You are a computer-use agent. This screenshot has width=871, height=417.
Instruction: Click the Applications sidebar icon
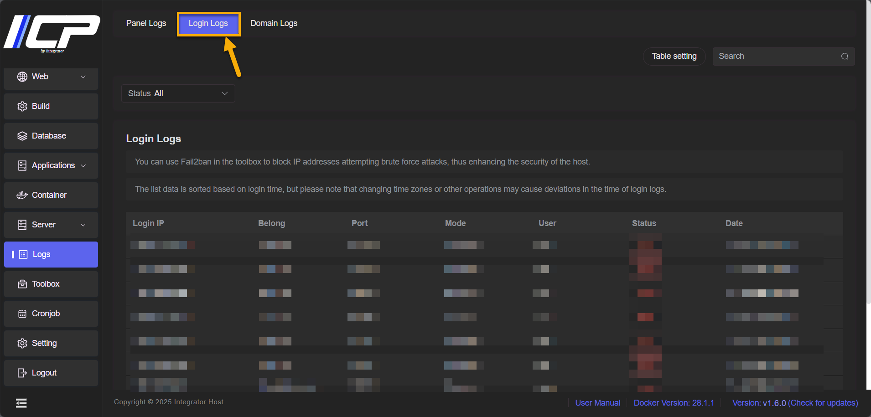pyautogui.click(x=22, y=165)
